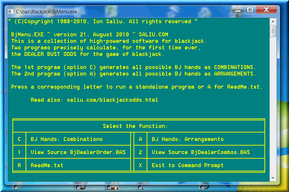Click saliu.com/blackjackodds.html address text
The width and height of the screenshot is (289, 192).
[x=112, y=100]
